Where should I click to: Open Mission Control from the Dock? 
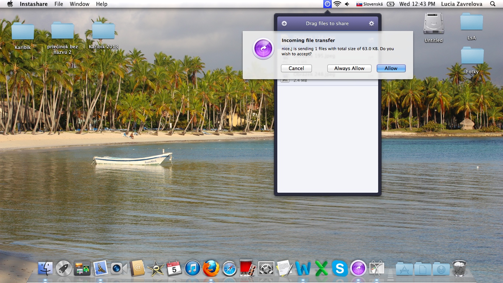(x=82, y=268)
